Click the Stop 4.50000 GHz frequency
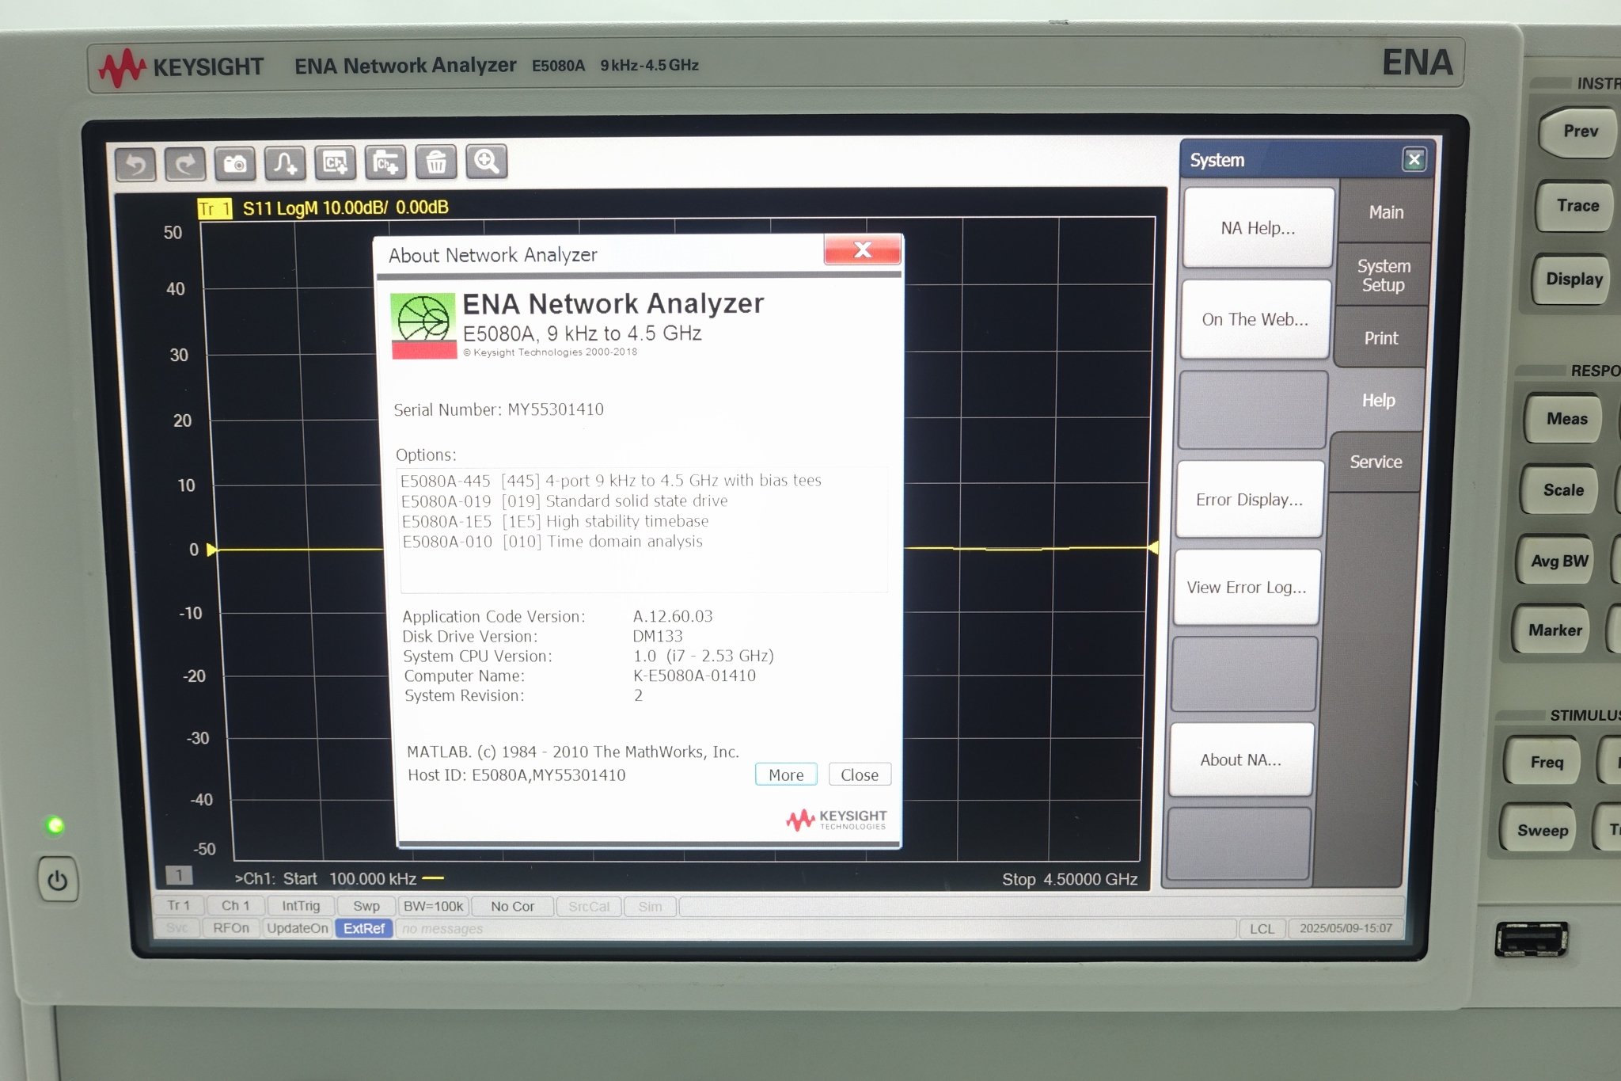 1069,879
